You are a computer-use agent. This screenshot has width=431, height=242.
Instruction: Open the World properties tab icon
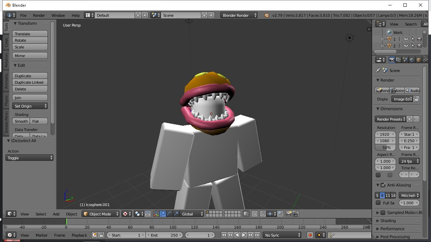coord(412,60)
